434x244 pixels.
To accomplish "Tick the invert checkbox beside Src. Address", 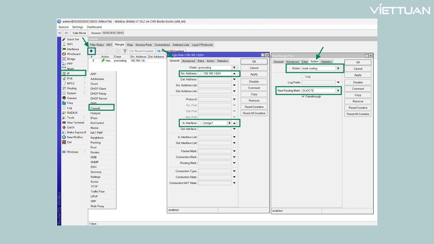I will pyautogui.click(x=200, y=74).
